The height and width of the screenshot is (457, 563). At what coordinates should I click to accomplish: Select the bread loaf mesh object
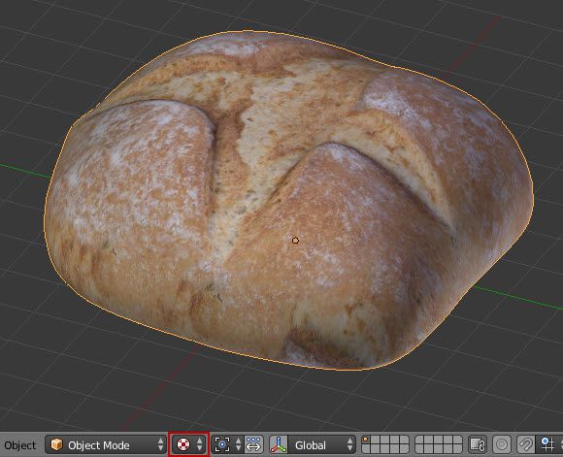coord(287,201)
